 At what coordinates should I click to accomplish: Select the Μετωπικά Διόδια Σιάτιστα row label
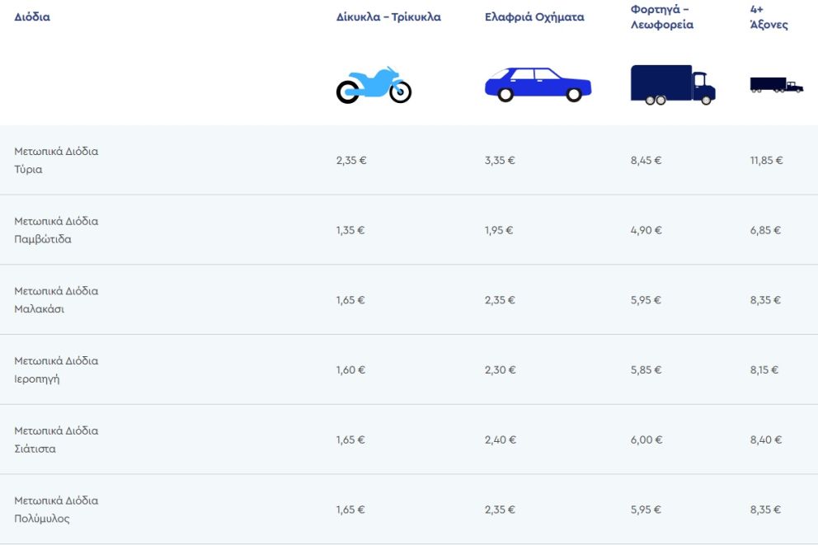pos(56,439)
